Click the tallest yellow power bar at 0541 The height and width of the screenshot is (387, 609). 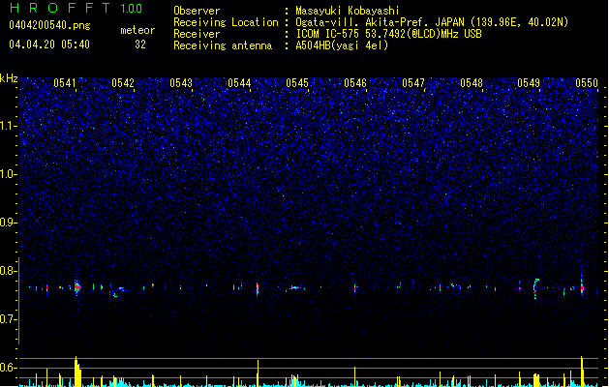coord(77,372)
